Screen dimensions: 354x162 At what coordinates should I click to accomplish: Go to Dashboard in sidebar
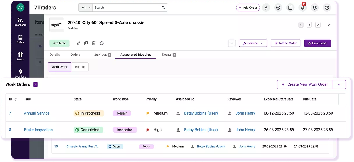(x=20, y=22)
